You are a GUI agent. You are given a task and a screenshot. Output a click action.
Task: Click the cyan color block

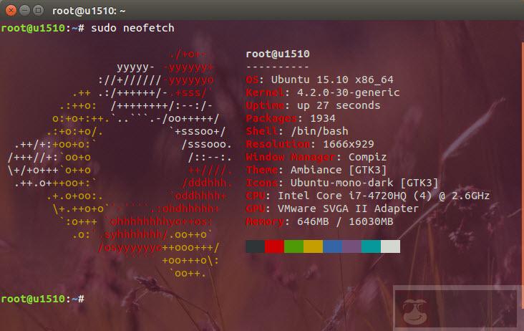point(372,246)
